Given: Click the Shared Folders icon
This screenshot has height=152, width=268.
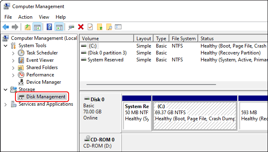Looking at the screenshot, I should pos(21,67).
